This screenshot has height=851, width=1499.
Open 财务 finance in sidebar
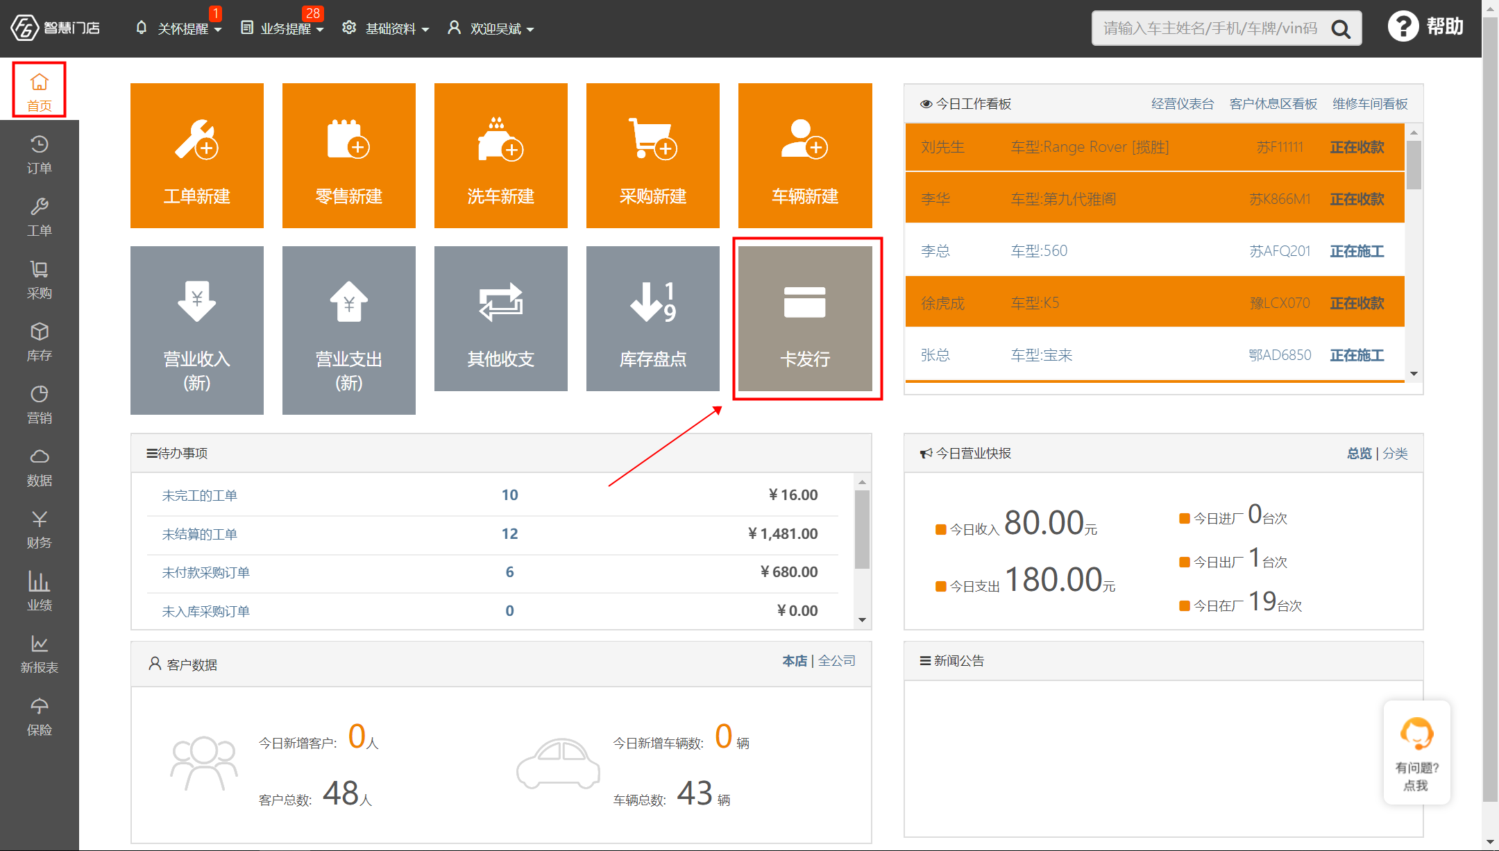pyautogui.click(x=40, y=529)
